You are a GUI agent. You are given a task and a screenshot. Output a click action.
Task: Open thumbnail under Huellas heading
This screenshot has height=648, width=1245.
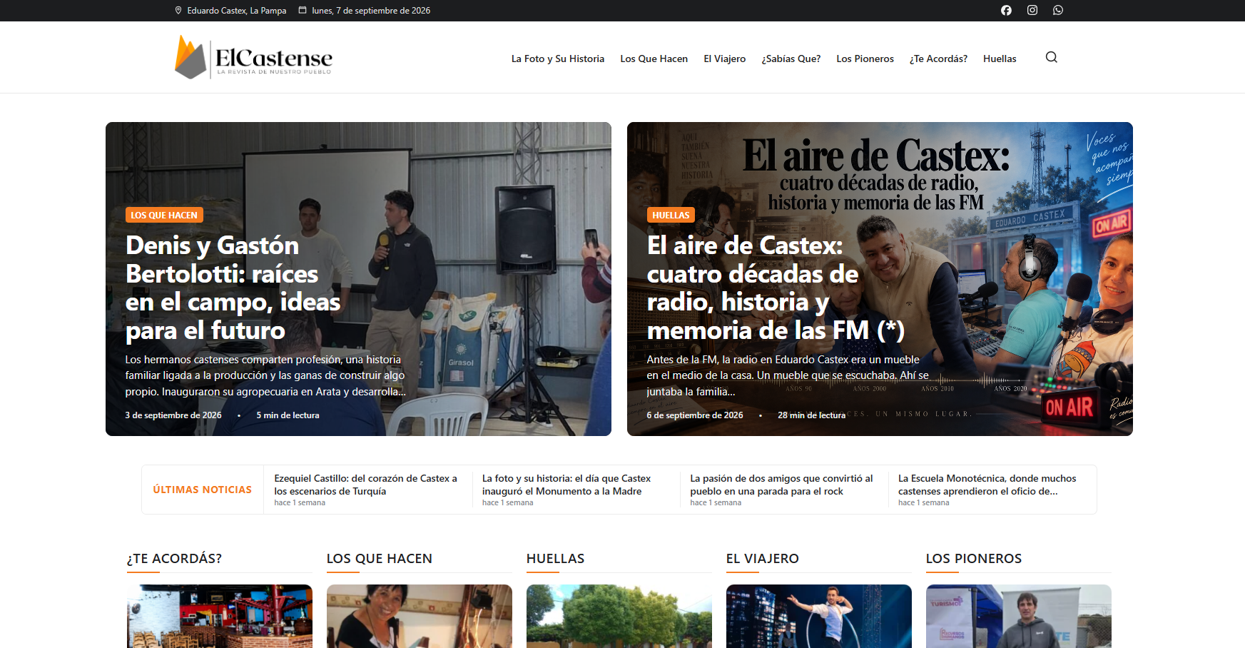619,617
